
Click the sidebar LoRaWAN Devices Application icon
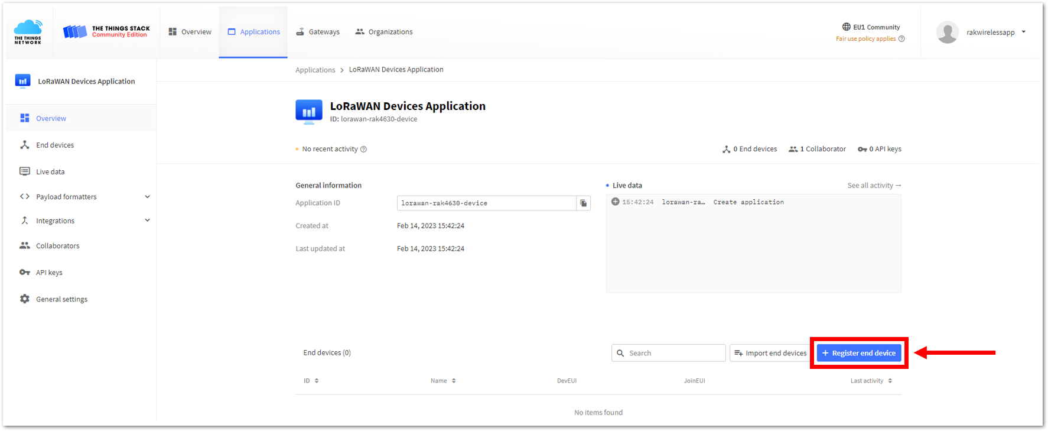pos(22,81)
